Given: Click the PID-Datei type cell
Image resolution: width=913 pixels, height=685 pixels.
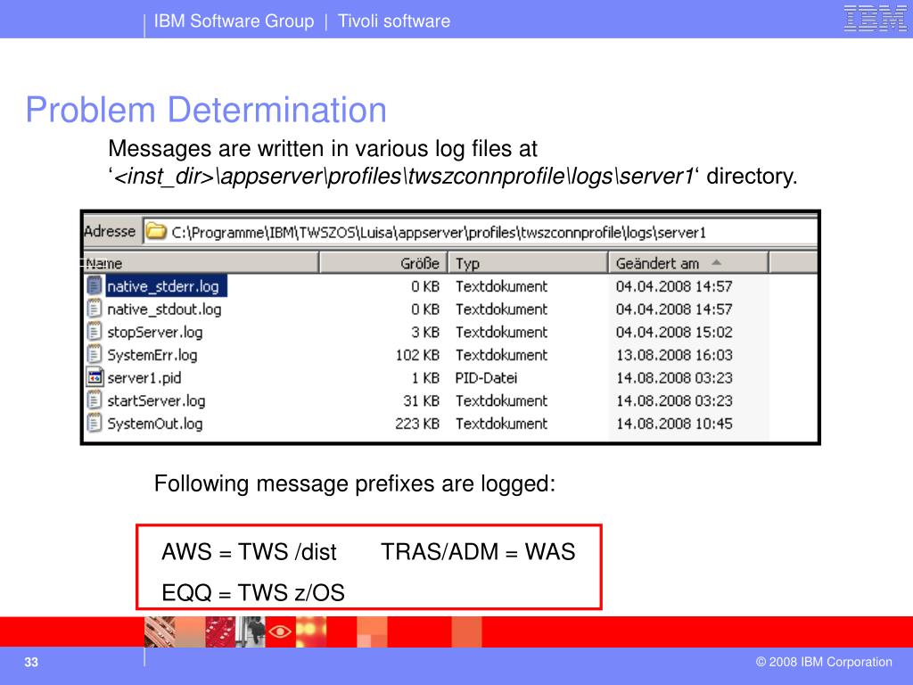Looking at the screenshot, I should [486, 378].
